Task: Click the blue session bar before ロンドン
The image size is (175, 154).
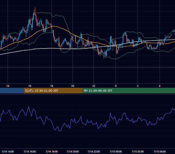Action: pos(12,91)
